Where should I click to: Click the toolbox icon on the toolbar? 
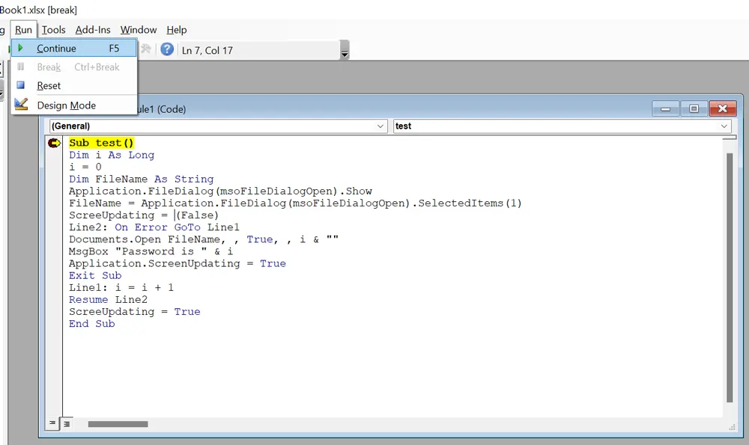tap(146, 49)
